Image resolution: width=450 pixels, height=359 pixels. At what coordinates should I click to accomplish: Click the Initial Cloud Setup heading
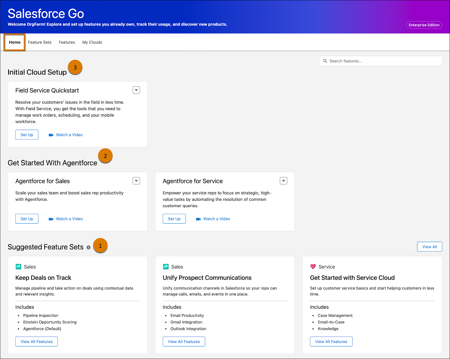coord(37,72)
